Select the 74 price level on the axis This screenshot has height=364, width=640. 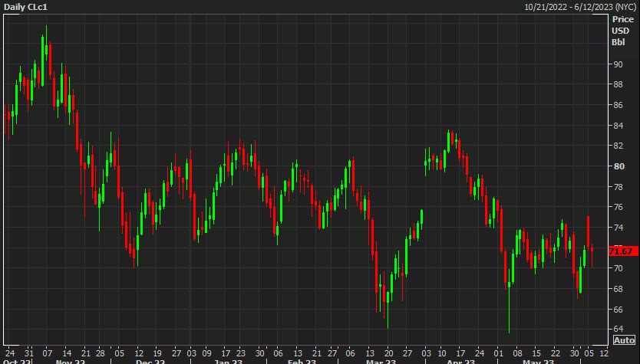(618, 228)
